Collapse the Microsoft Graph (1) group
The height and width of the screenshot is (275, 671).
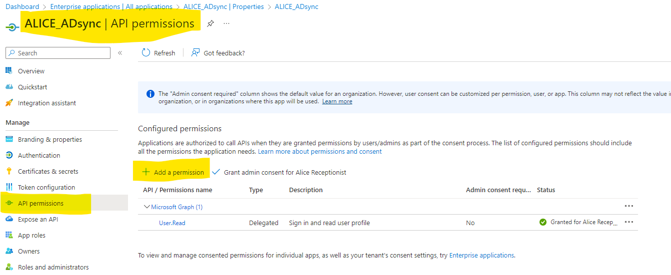click(147, 207)
